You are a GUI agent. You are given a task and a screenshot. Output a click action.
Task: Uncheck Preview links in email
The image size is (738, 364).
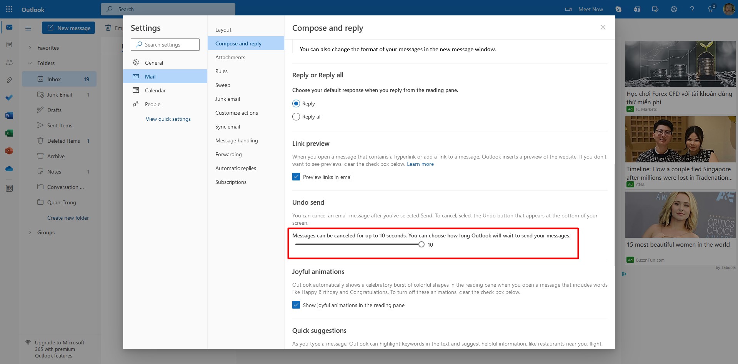(x=296, y=177)
